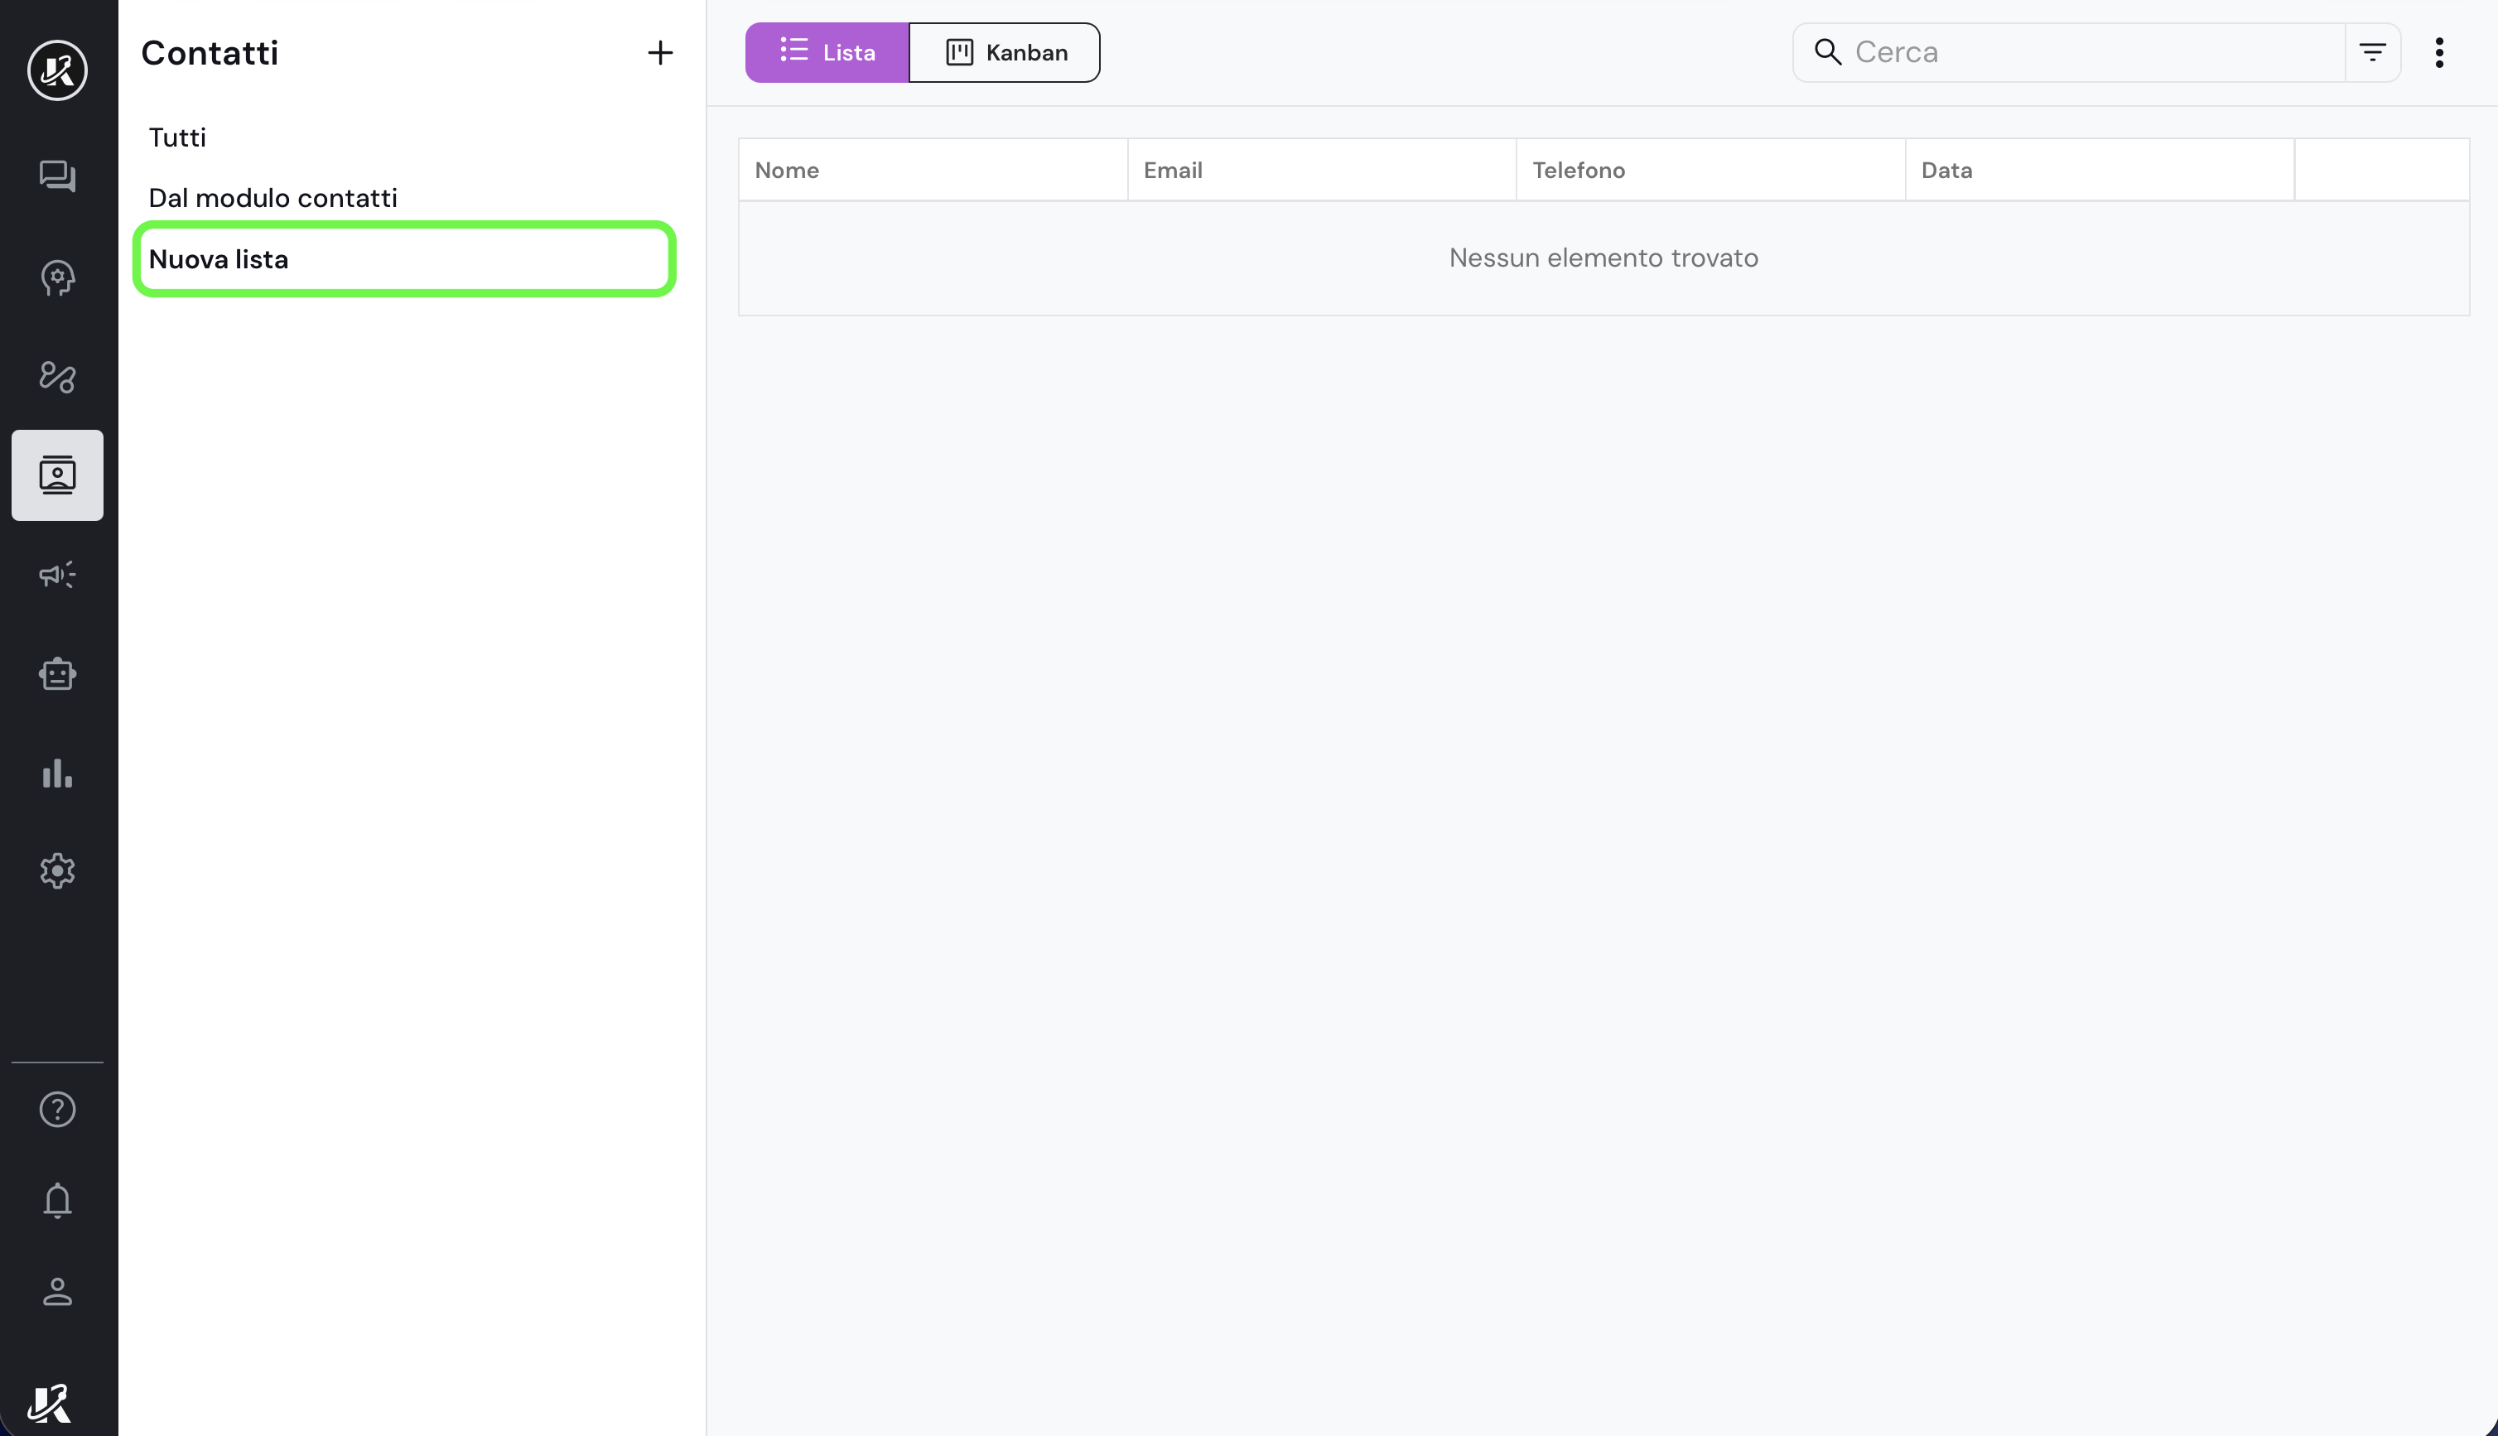Open the megaphone campaigns icon

(57, 575)
